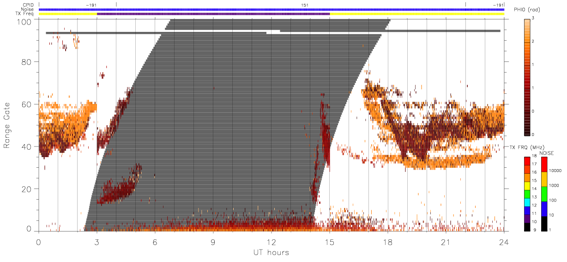Screen dimensions: 567x262
Task: Select the 12 tick on UT hours axis
Action: pyautogui.click(x=271, y=242)
